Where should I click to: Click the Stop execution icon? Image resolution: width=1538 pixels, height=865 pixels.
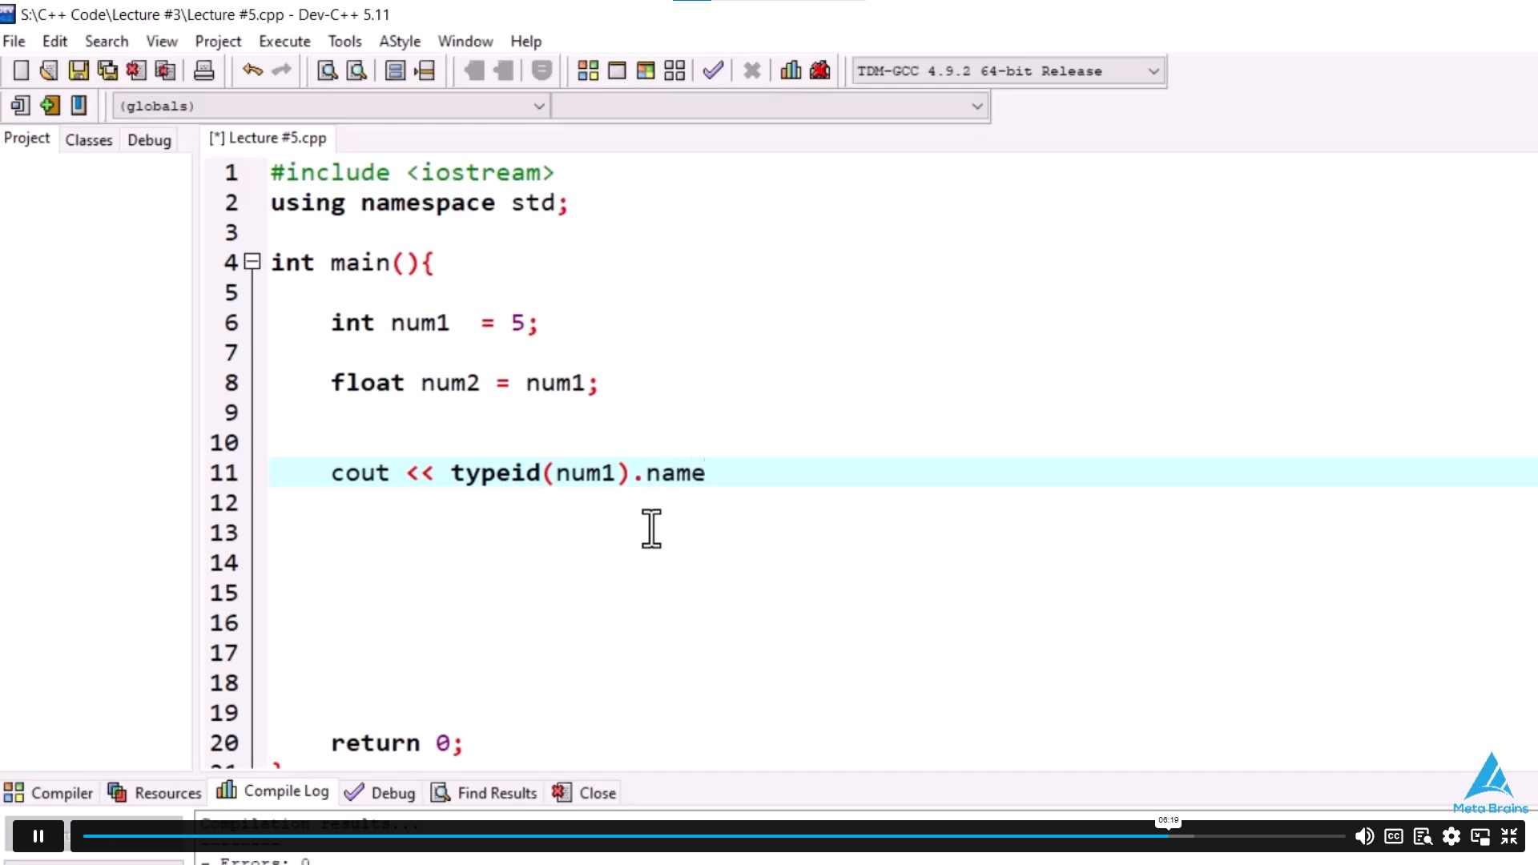point(751,70)
